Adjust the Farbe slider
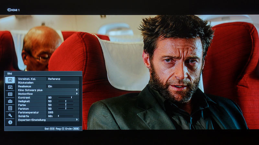The image size is (259, 145). (66, 105)
